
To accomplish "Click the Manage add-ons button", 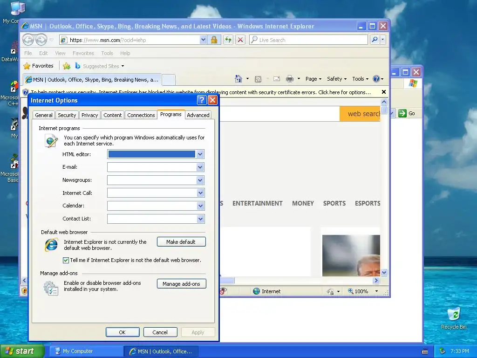I will (182, 284).
